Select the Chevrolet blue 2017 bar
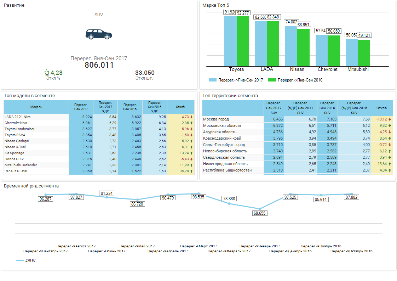The height and width of the screenshot is (281, 397). coord(322,51)
